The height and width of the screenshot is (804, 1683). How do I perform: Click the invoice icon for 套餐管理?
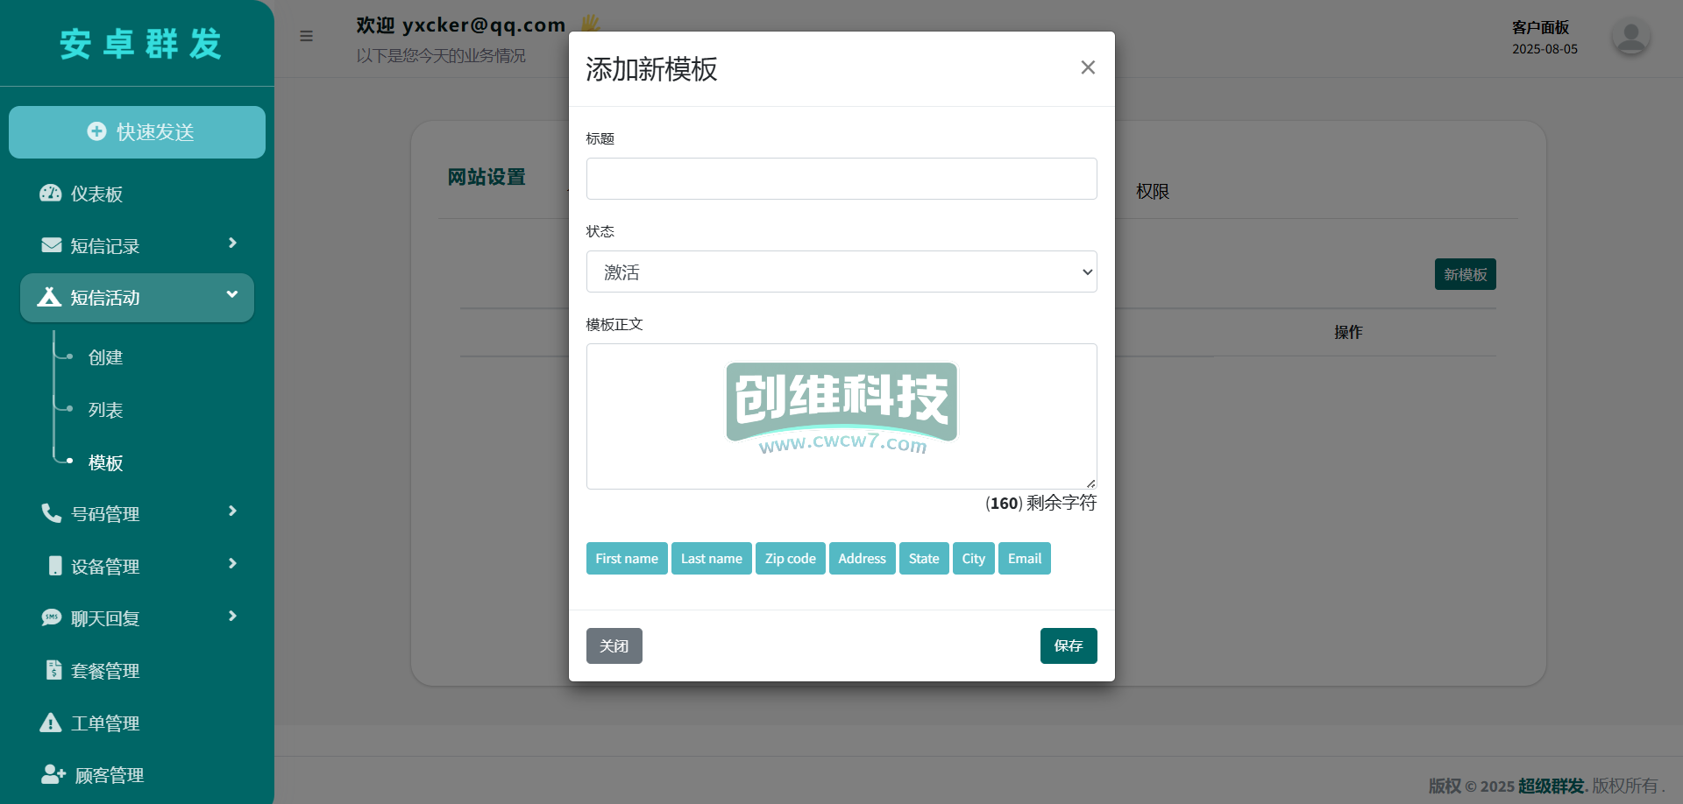click(x=54, y=670)
